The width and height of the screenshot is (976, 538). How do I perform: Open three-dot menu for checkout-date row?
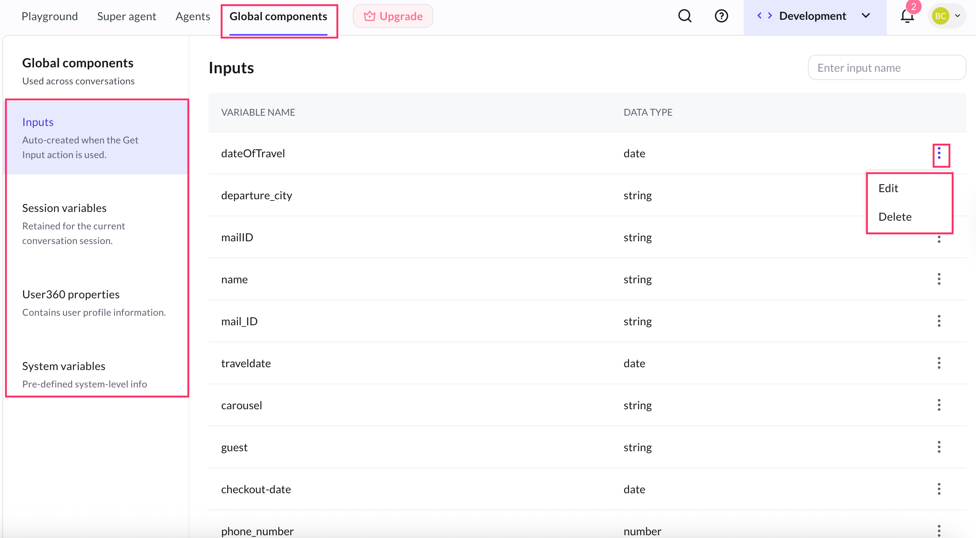tap(939, 489)
